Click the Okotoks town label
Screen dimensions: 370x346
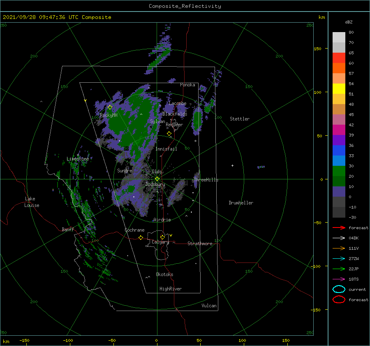164,274
